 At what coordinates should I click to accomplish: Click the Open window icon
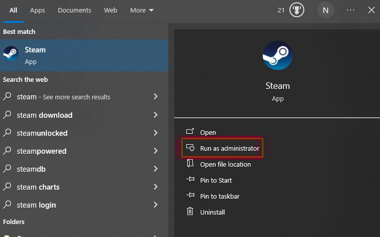click(x=190, y=131)
